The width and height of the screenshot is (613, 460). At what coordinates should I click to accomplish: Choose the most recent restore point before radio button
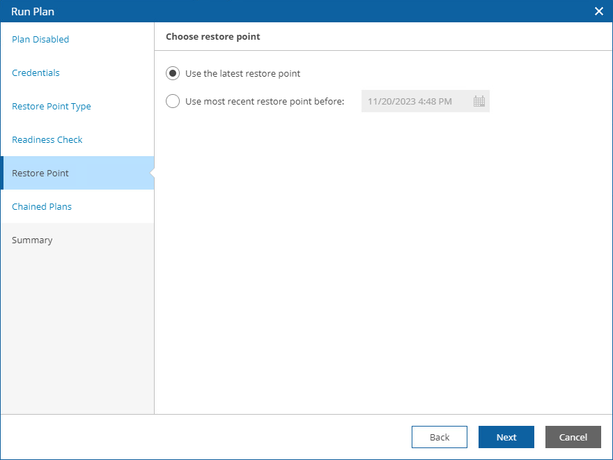coord(173,101)
